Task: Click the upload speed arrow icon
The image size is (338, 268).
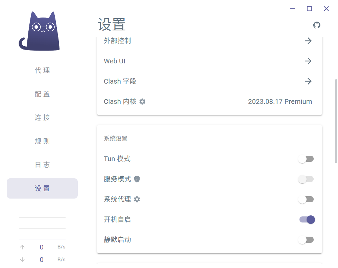Action: (x=22, y=247)
